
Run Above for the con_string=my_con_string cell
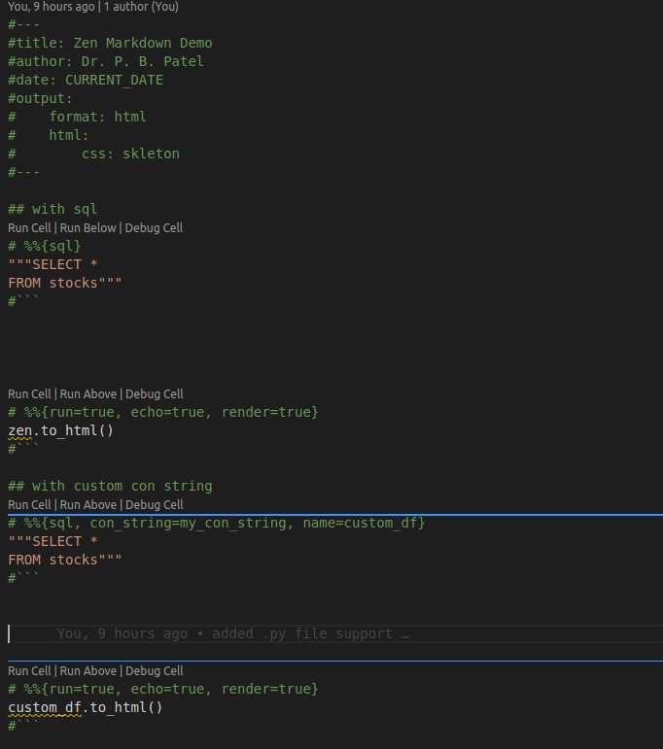87,505
